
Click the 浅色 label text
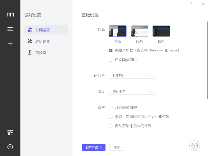139,42
